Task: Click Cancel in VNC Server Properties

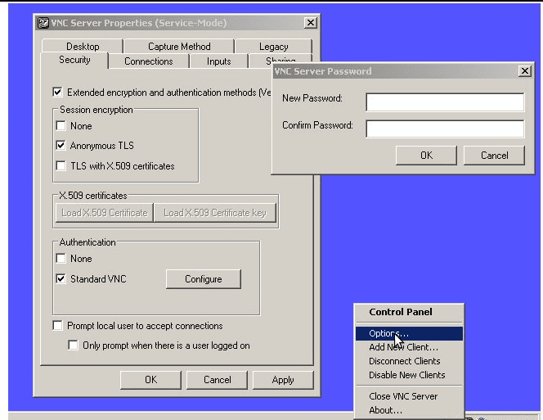Action: [x=218, y=380]
